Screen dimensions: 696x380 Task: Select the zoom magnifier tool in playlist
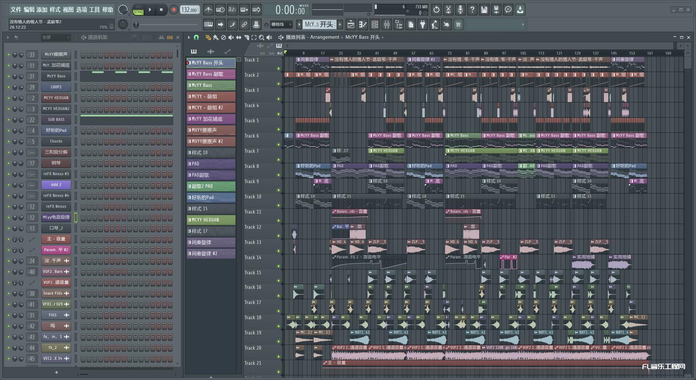click(x=261, y=37)
